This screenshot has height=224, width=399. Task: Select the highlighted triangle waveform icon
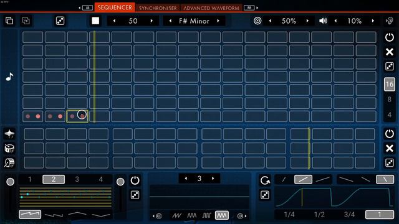[x=222, y=215]
